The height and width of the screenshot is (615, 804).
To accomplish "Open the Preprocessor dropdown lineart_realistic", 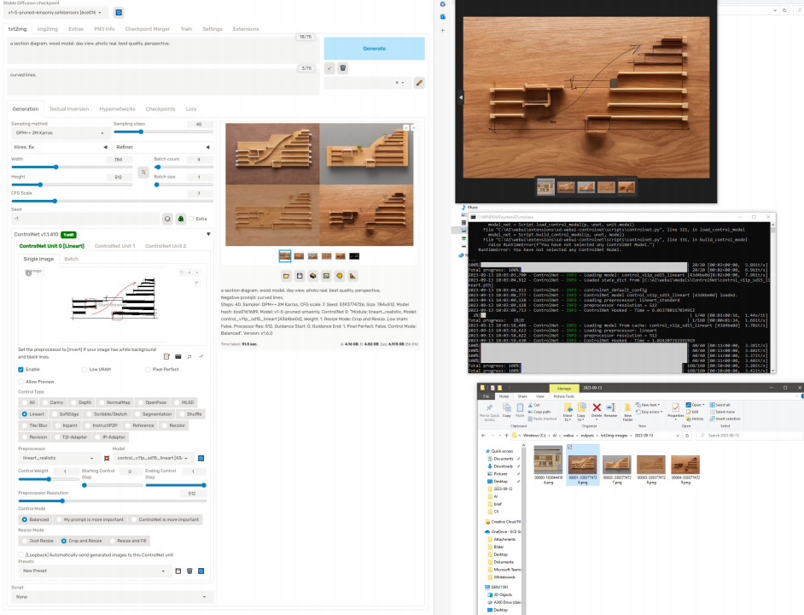I will pyautogui.click(x=58, y=459).
